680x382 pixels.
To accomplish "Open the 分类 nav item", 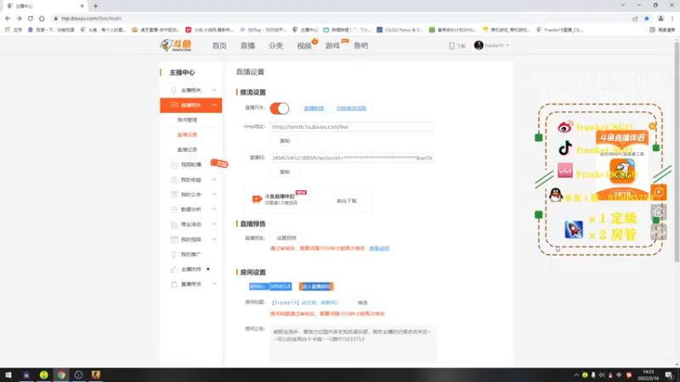I will (x=275, y=46).
